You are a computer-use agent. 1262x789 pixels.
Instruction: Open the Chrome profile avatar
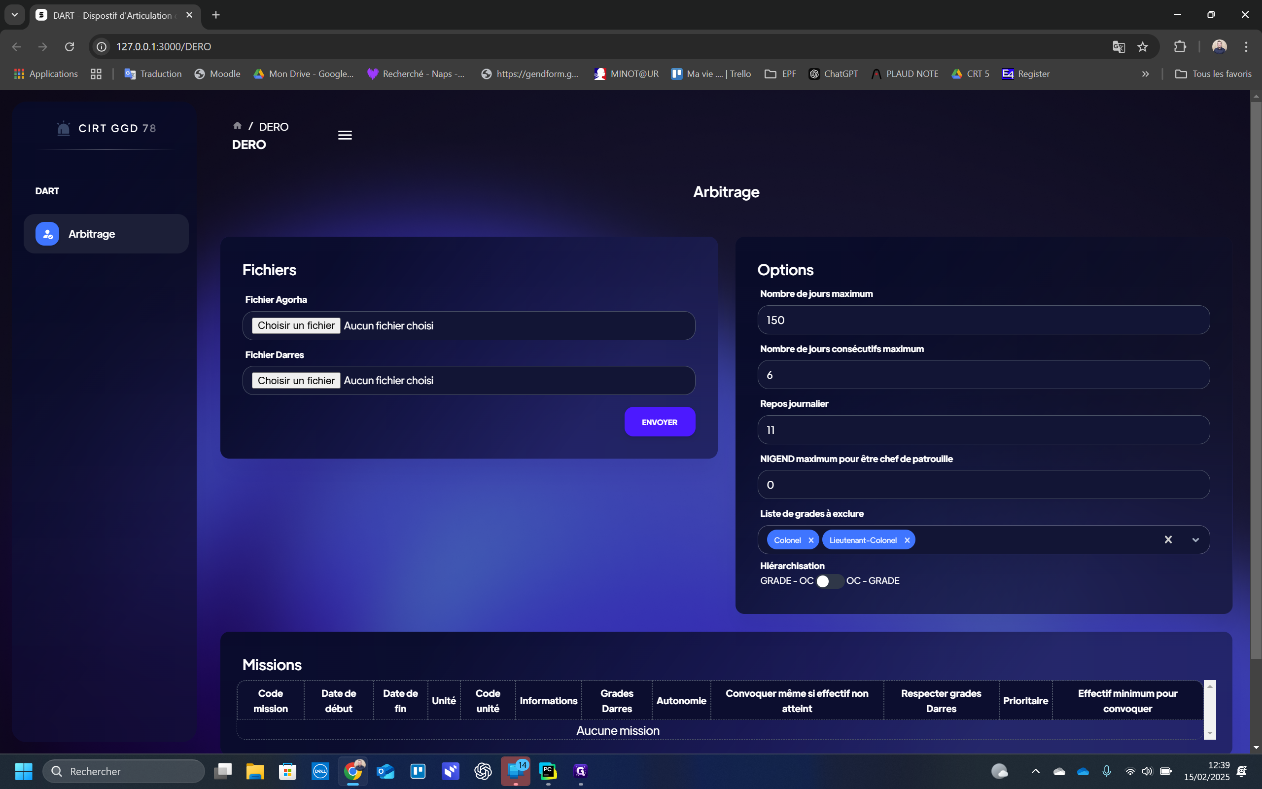[1219, 46]
